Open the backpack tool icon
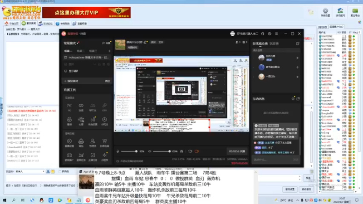Image resolution: width=363 pixels, height=204 pixels. (81, 143)
